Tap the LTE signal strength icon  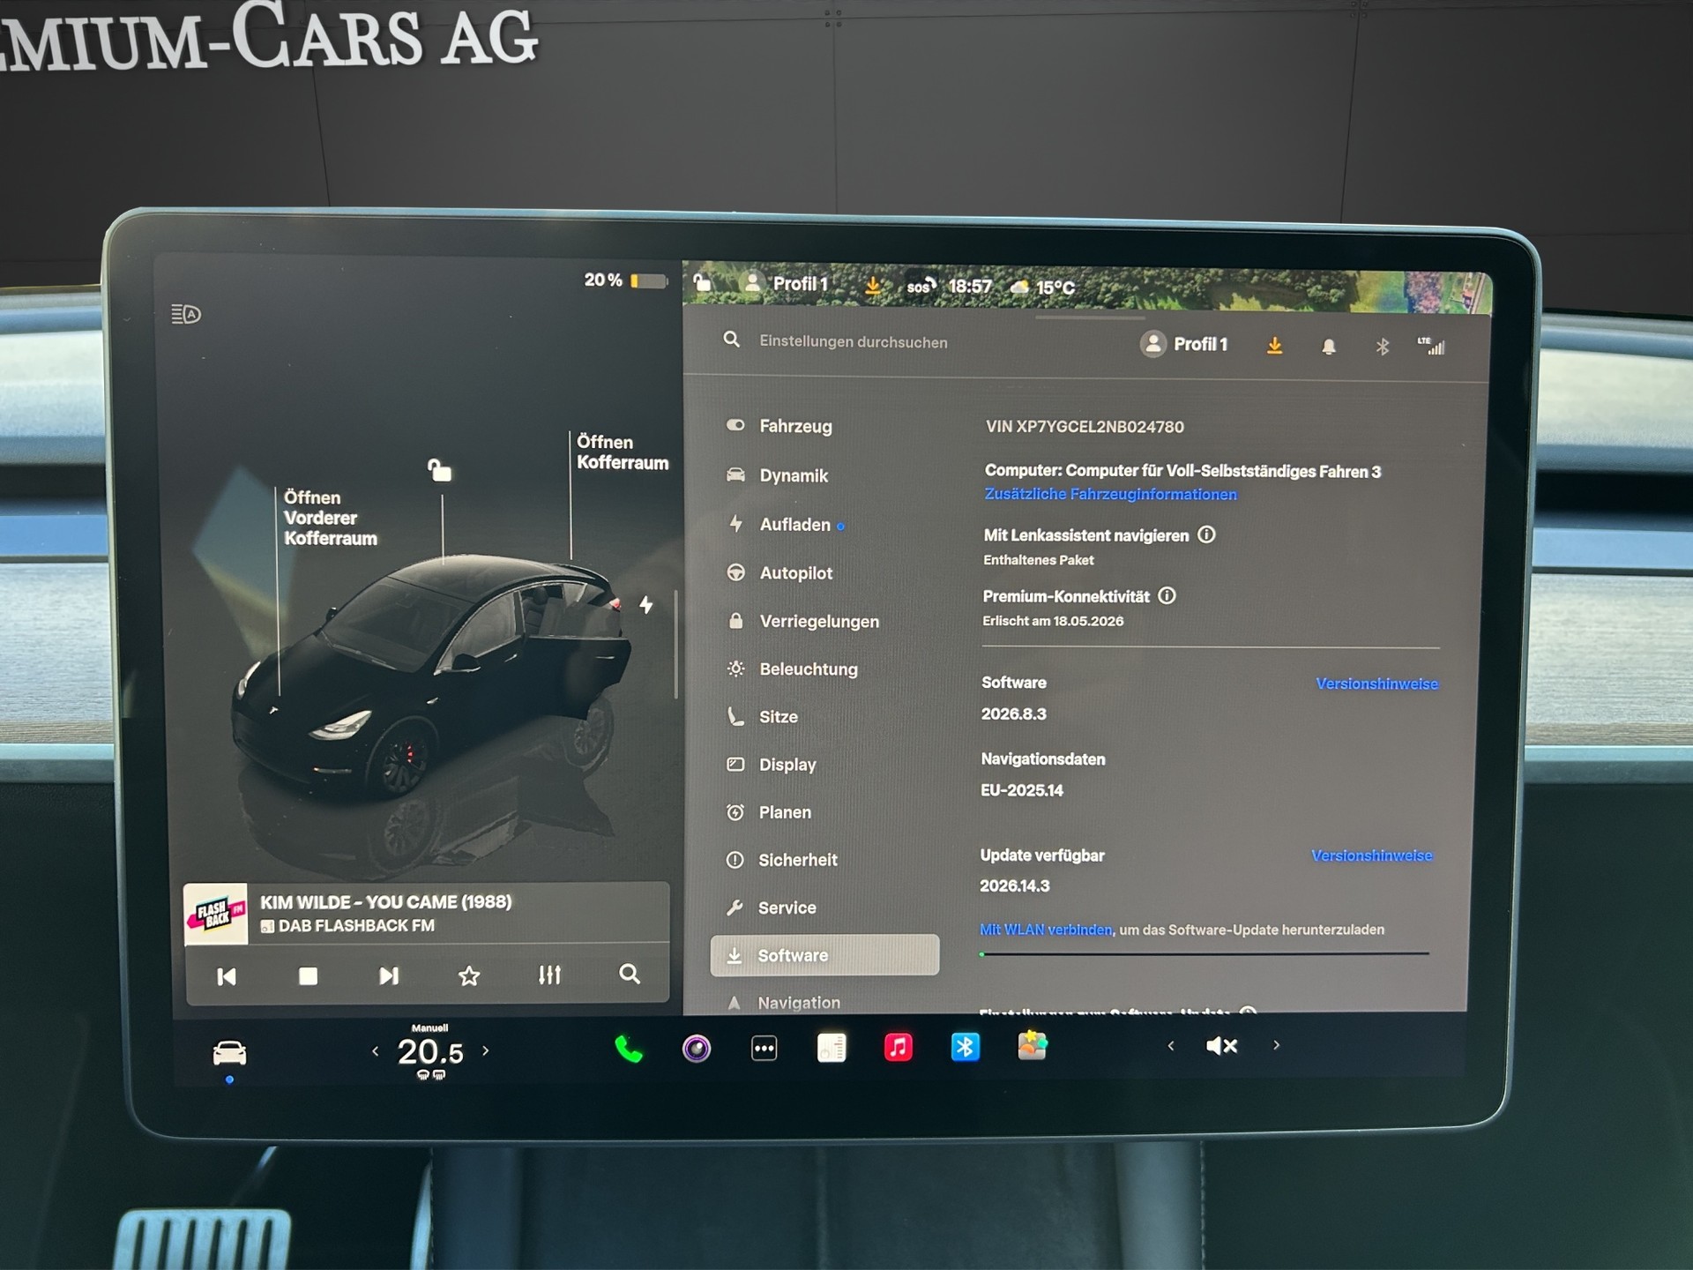coord(1431,346)
